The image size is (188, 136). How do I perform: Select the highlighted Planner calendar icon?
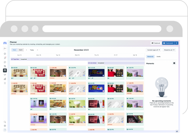point(5,70)
